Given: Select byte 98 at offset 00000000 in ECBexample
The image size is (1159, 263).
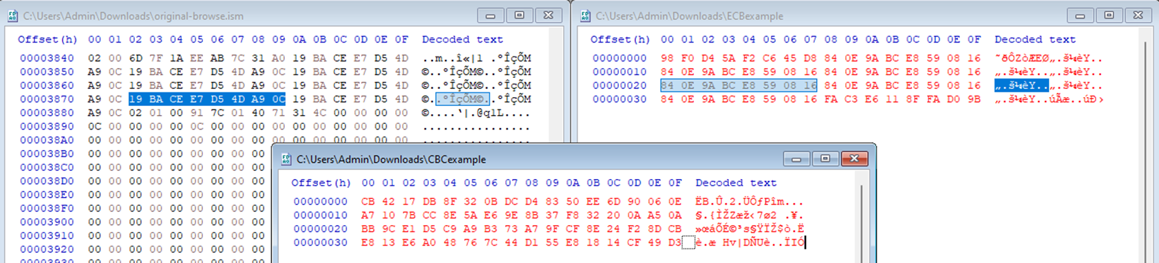Looking at the screenshot, I should point(667,58).
